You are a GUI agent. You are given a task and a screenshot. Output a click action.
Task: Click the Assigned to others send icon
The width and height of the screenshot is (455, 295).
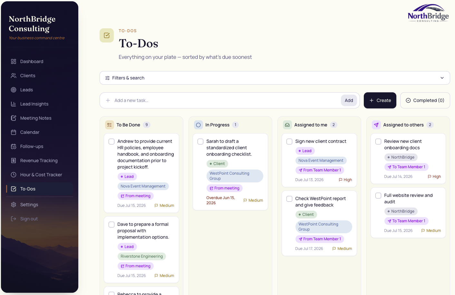[x=376, y=125]
